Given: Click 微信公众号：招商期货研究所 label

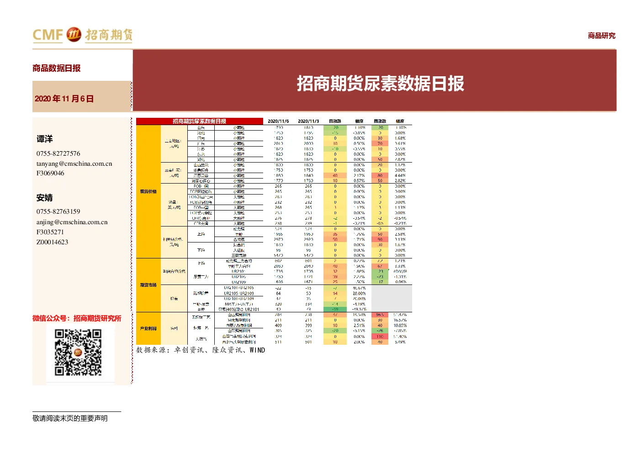Looking at the screenshot, I should click(77, 318).
